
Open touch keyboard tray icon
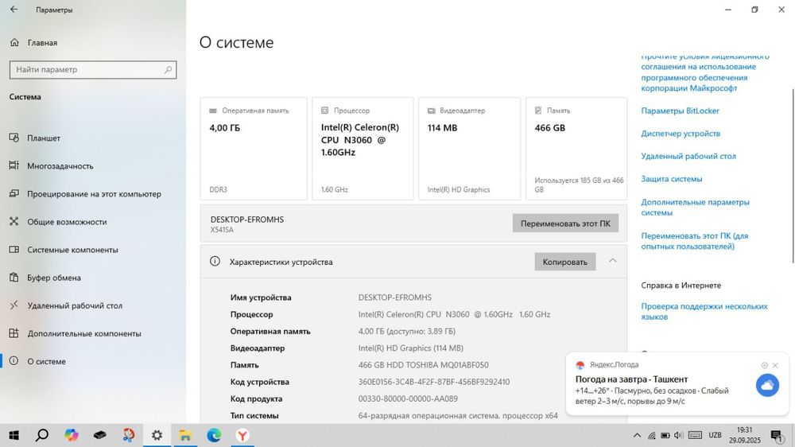(x=695, y=435)
